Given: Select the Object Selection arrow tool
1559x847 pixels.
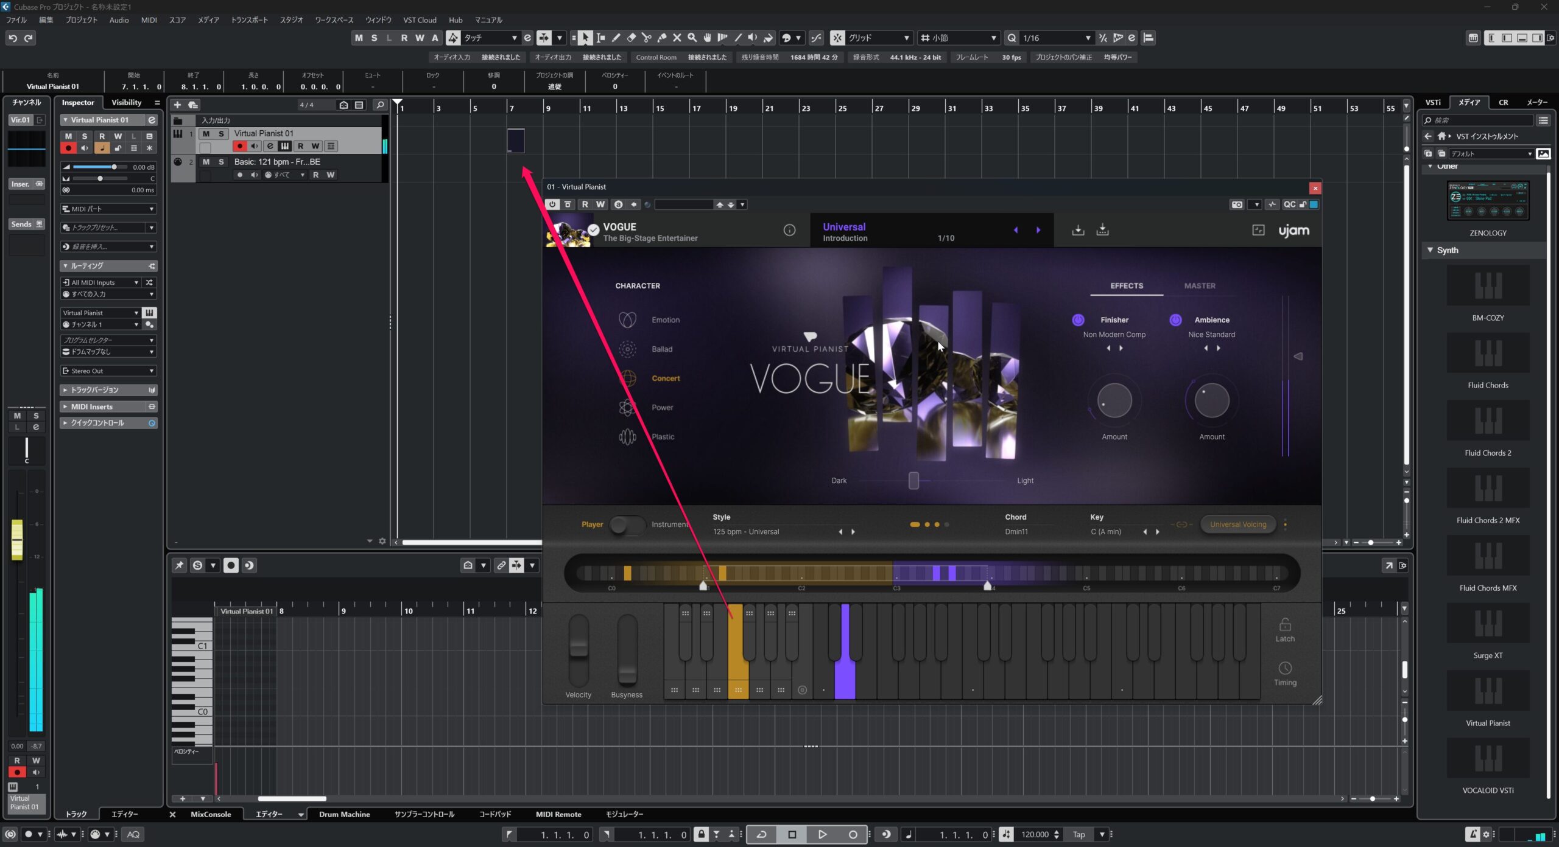Looking at the screenshot, I should (585, 38).
